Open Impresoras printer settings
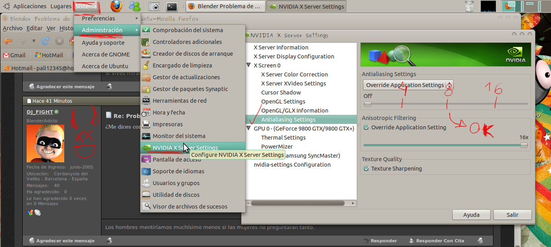The width and height of the screenshot is (551, 247). tap(193, 124)
